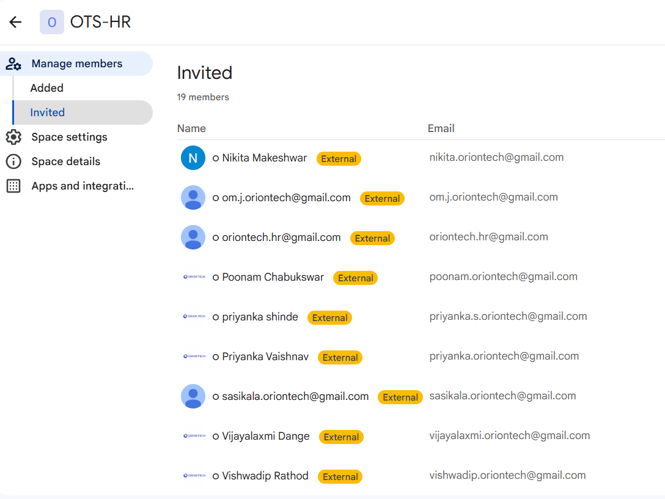Click Nikita Makeshwar's blue N avatar
Image resolution: width=665 pixels, height=499 pixels.
pos(193,158)
